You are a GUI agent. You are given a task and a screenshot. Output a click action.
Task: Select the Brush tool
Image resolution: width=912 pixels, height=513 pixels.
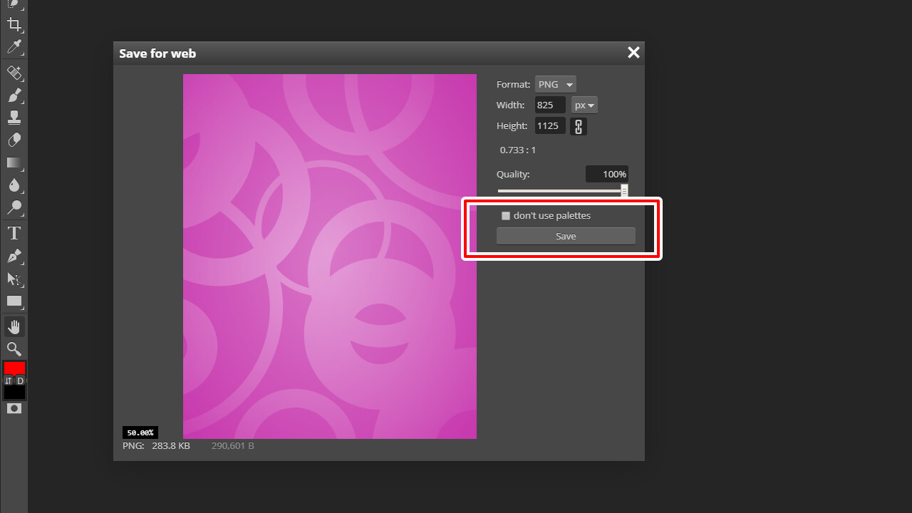14,95
